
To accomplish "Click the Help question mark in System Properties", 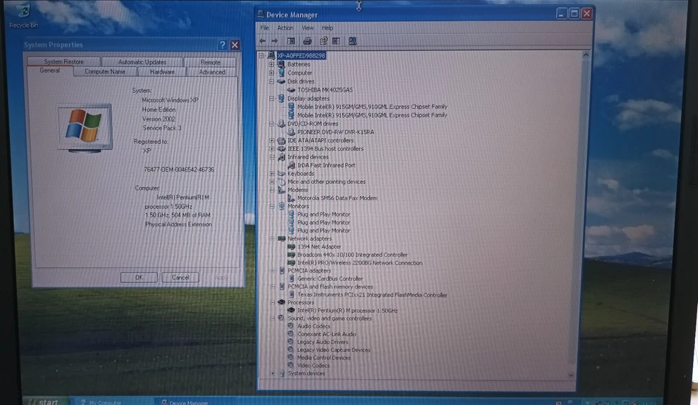I will (x=222, y=44).
